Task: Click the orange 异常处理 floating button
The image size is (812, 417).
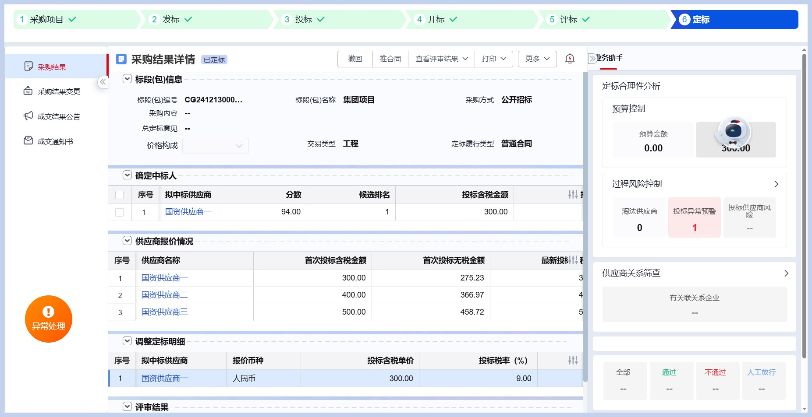Action: (48, 319)
